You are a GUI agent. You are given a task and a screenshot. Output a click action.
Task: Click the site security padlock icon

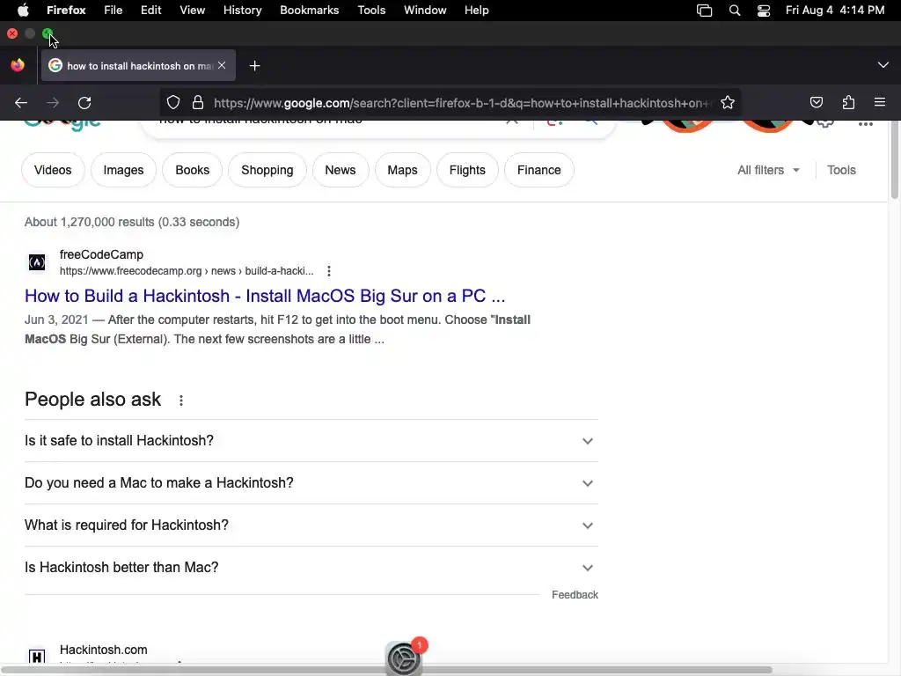[198, 103]
